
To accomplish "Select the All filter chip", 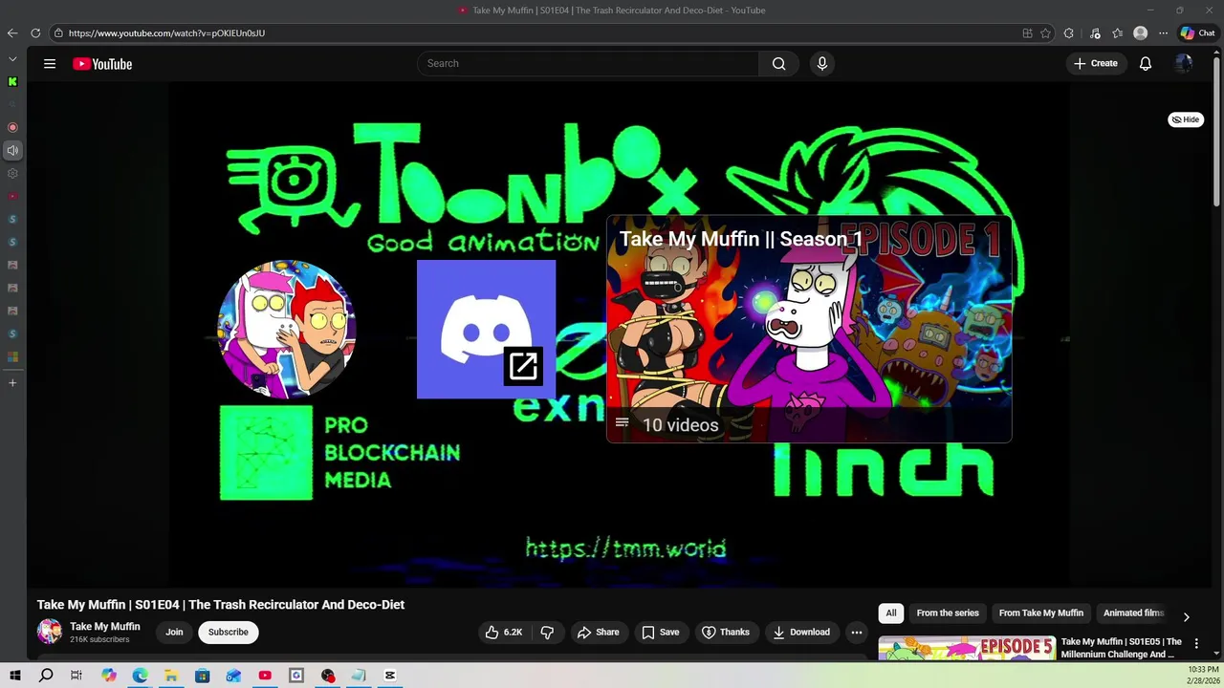I will [x=891, y=613].
